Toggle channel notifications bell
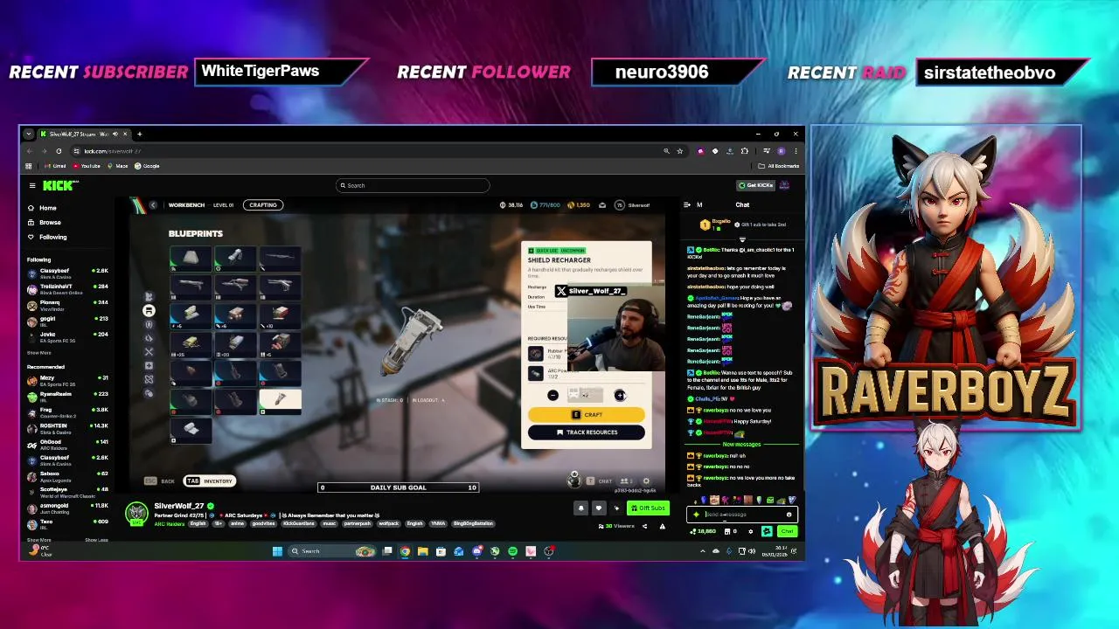This screenshot has height=629, width=1119. 580,508
